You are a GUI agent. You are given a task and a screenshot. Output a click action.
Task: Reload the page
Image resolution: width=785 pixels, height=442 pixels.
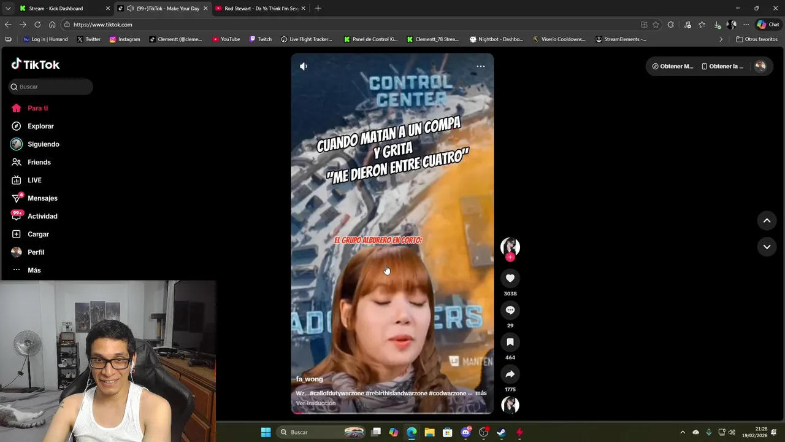coord(37,25)
